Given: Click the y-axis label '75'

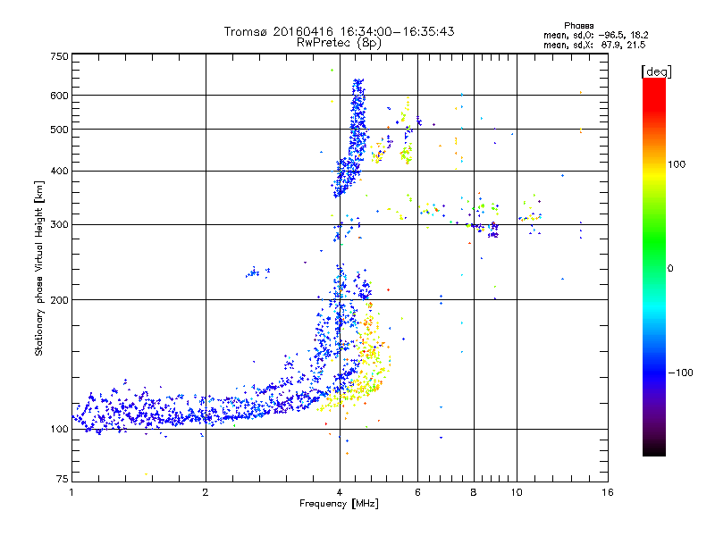Looking at the screenshot, I should [63, 479].
